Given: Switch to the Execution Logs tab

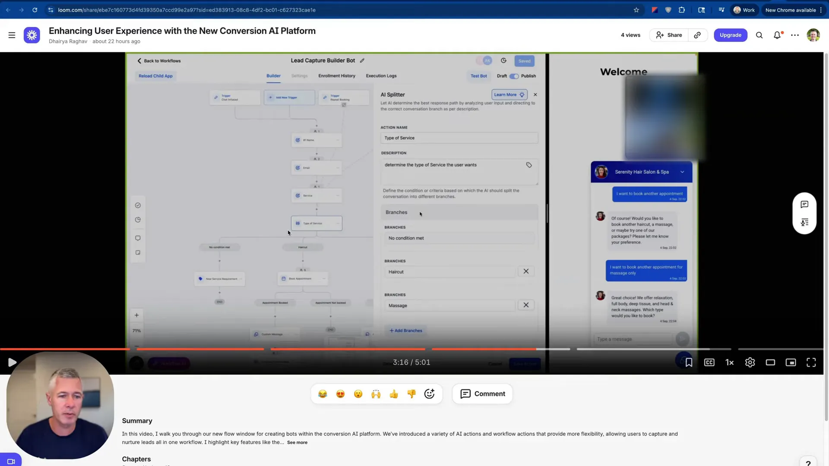Looking at the screenshot, I should click(x=381, y=76).
